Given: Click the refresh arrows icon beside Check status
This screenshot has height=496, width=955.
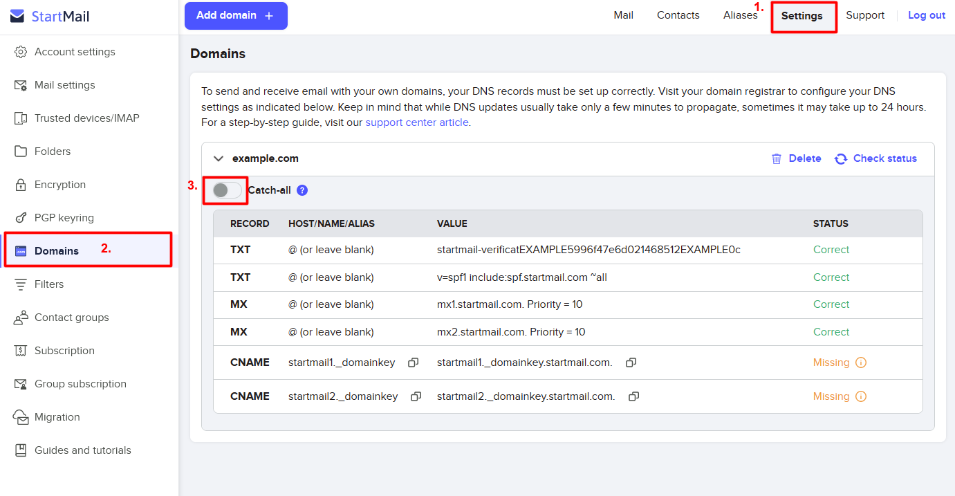Looking at the screenshot, I should 841,158.
